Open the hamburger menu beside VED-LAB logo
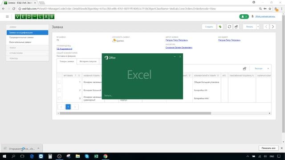This screenshot has height=160, width=285. click(x=7, y=16)
